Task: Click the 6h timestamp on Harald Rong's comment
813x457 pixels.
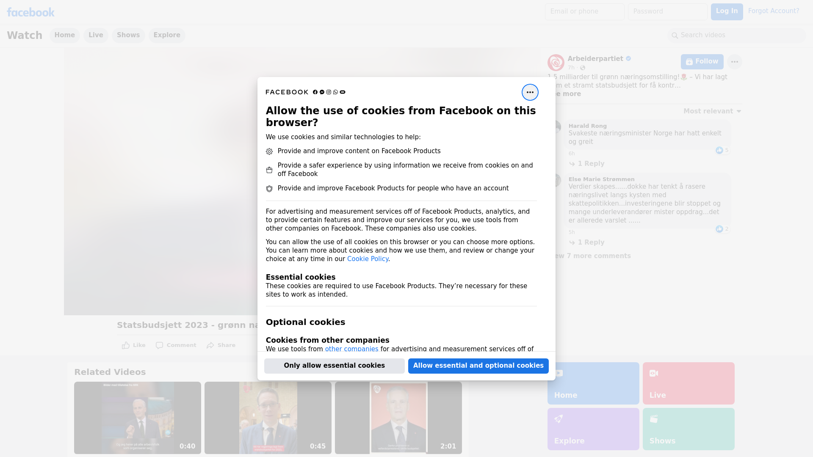Action: pyautogui.click(x=572, y=154)
